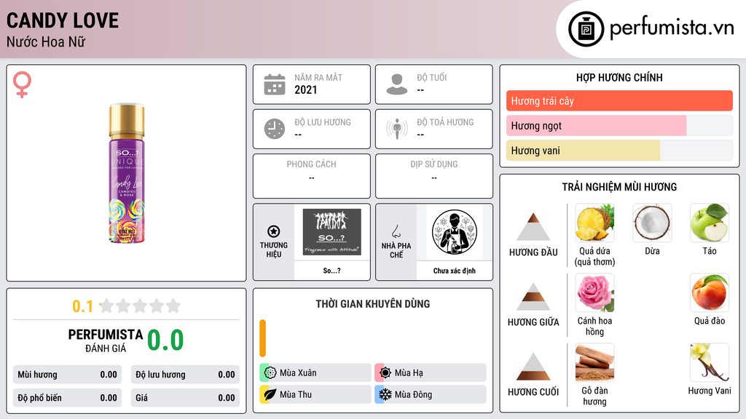Select the Mùa Xuân flower icon
The image size is (746, 419).
(270, 373)
